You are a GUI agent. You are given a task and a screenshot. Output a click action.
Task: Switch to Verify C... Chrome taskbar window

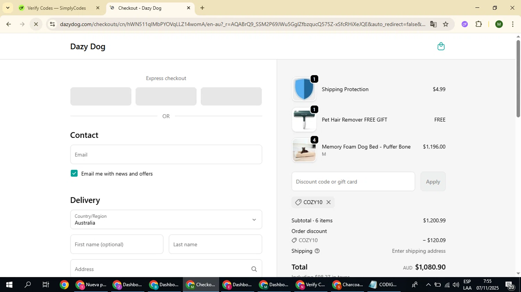pyautogui.click(x=311, y=285)
